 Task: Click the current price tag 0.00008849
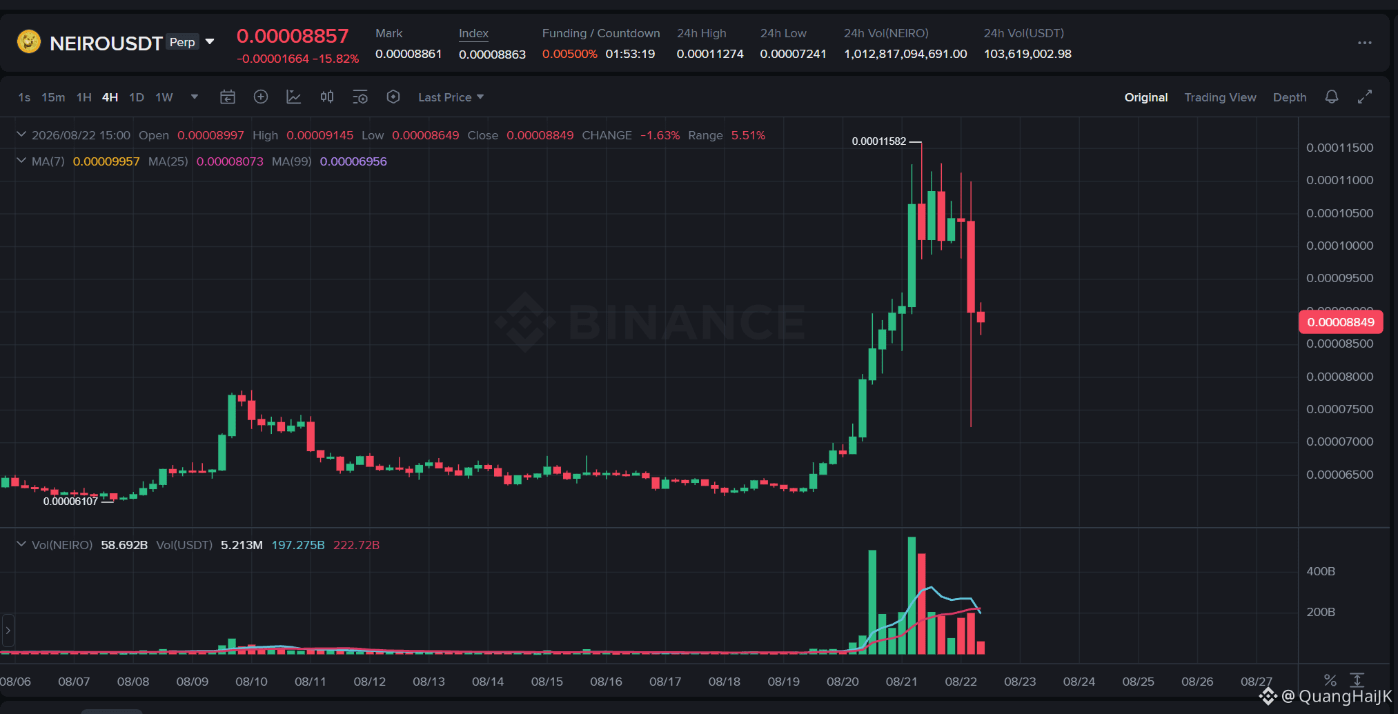1340,322
